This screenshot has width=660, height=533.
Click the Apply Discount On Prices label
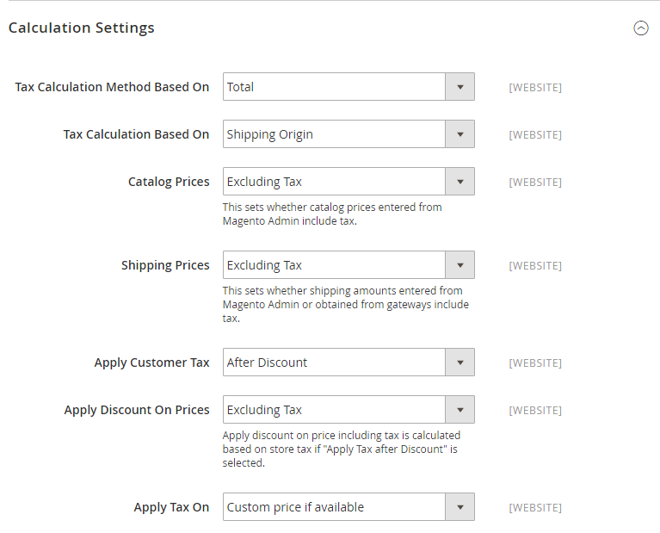tap(137, 410)
